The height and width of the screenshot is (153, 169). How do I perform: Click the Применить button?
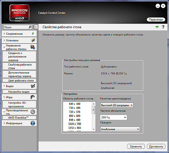pos(156,147)
